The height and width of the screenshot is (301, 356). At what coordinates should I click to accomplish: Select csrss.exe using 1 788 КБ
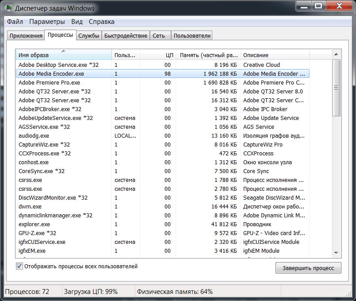coord(163,180)
